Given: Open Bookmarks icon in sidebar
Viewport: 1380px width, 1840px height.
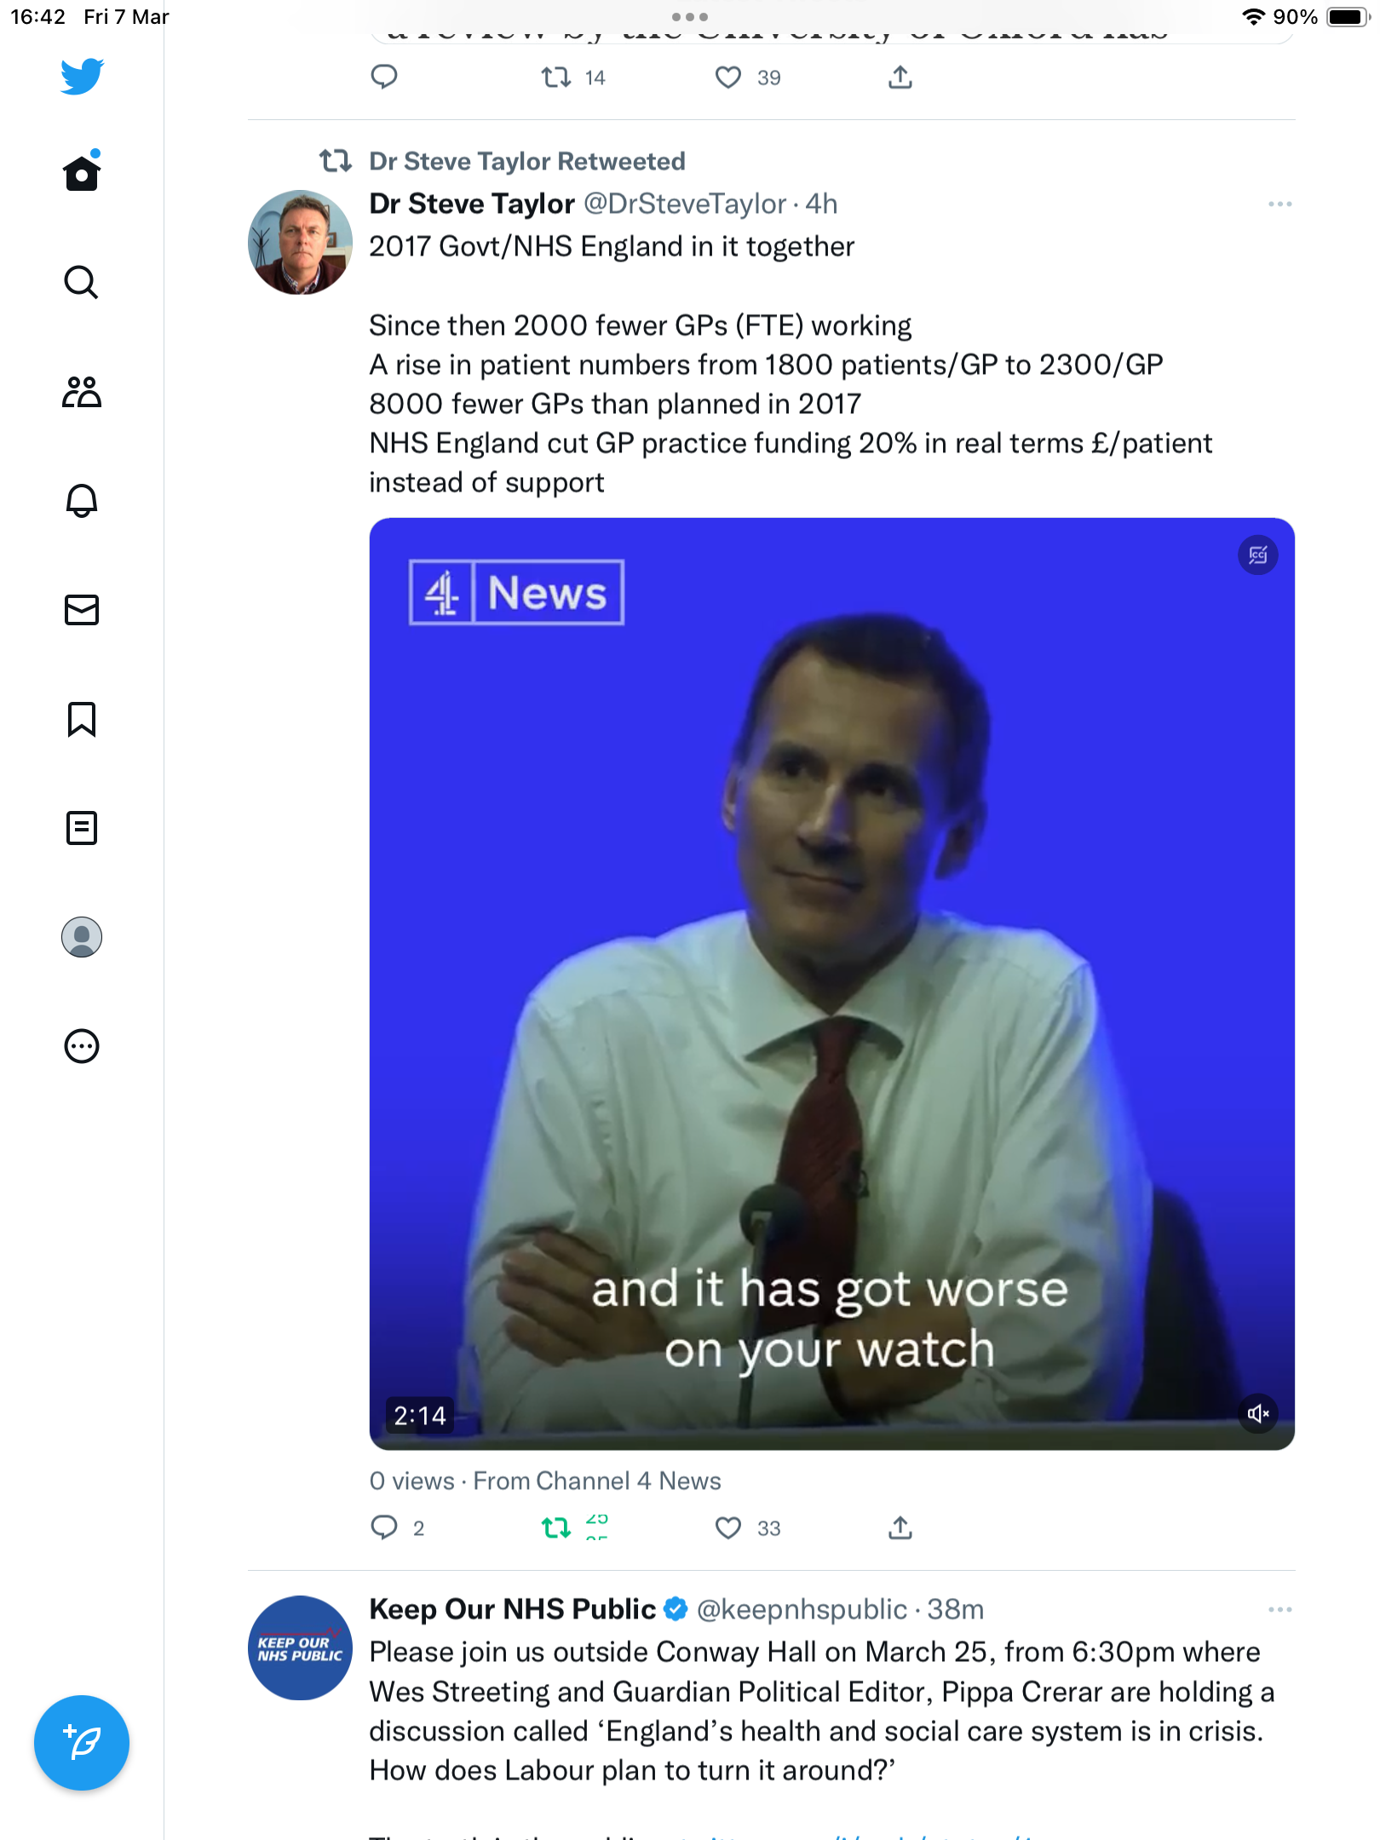Looking at the screenshot, I should (82, 719).
